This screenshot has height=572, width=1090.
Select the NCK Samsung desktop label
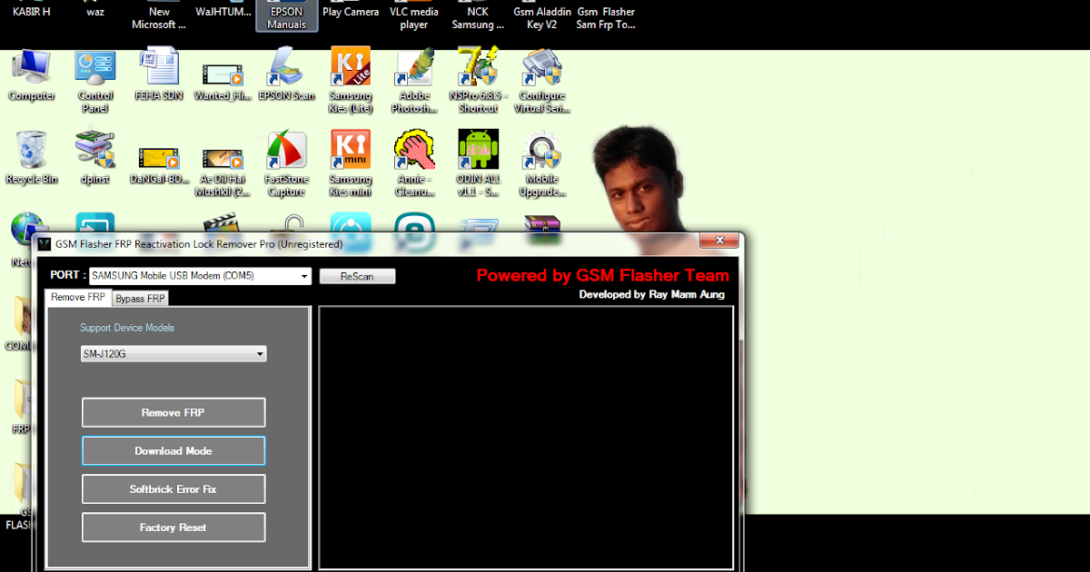[x=478, y=18]
